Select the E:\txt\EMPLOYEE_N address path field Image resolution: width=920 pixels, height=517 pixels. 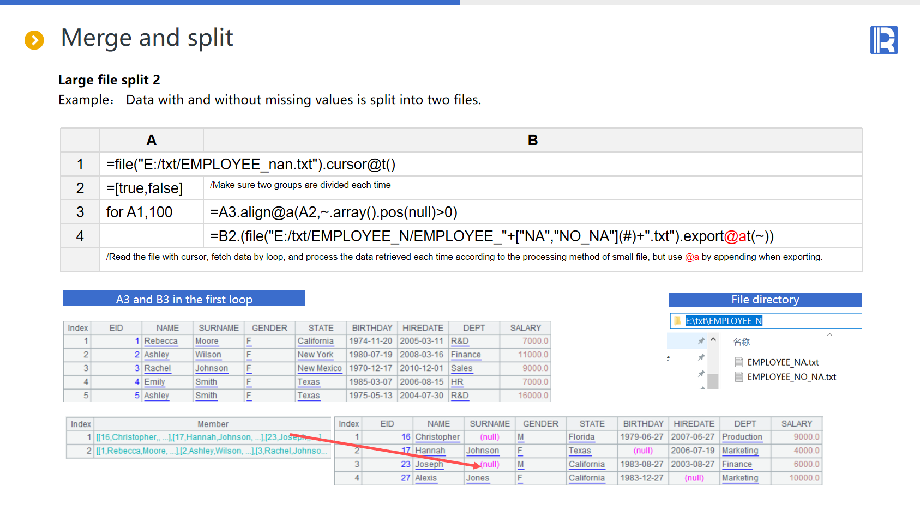click(x=724, y=321)
